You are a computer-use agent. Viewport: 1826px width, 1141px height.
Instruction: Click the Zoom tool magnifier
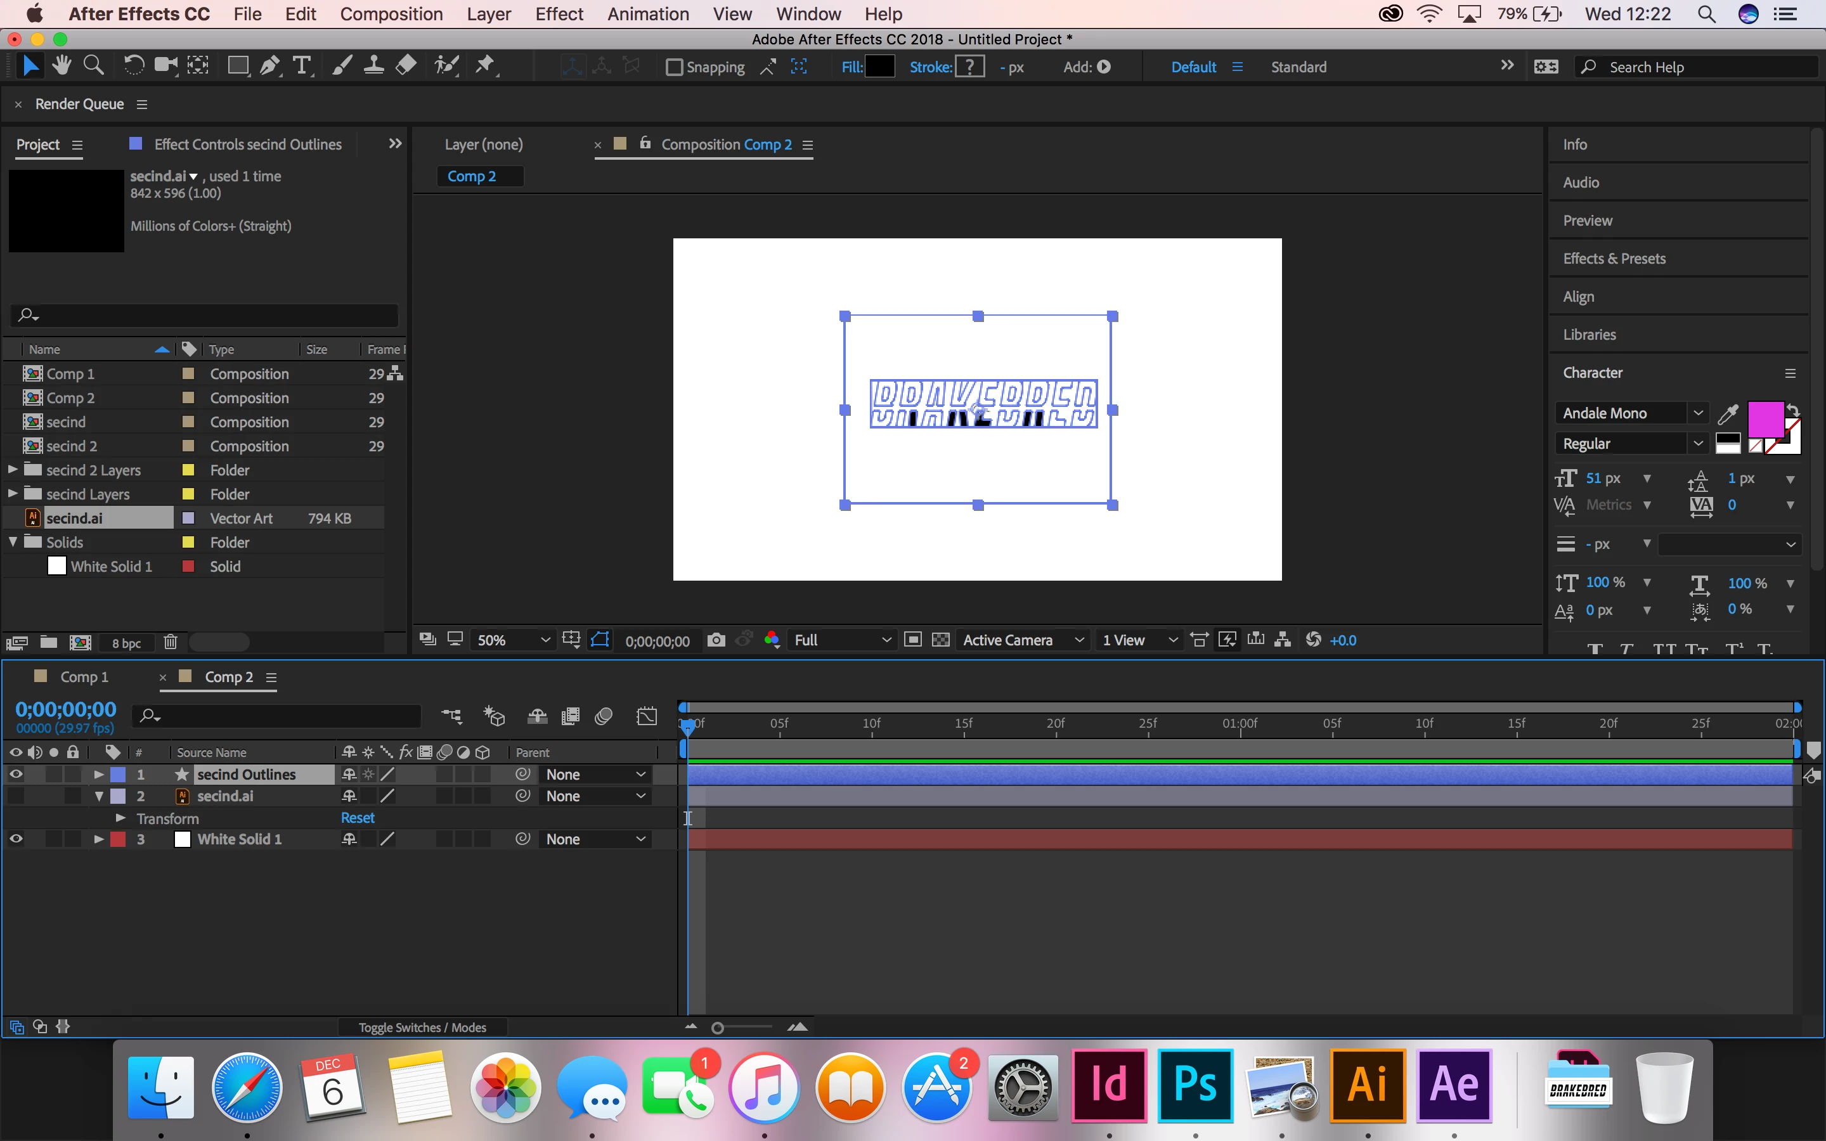94,67
